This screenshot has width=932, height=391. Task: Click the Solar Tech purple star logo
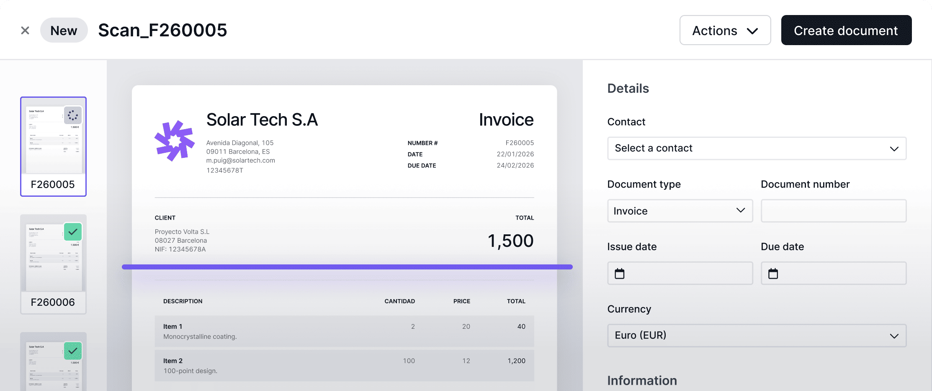pyautogui.click(x=175, y=141)
